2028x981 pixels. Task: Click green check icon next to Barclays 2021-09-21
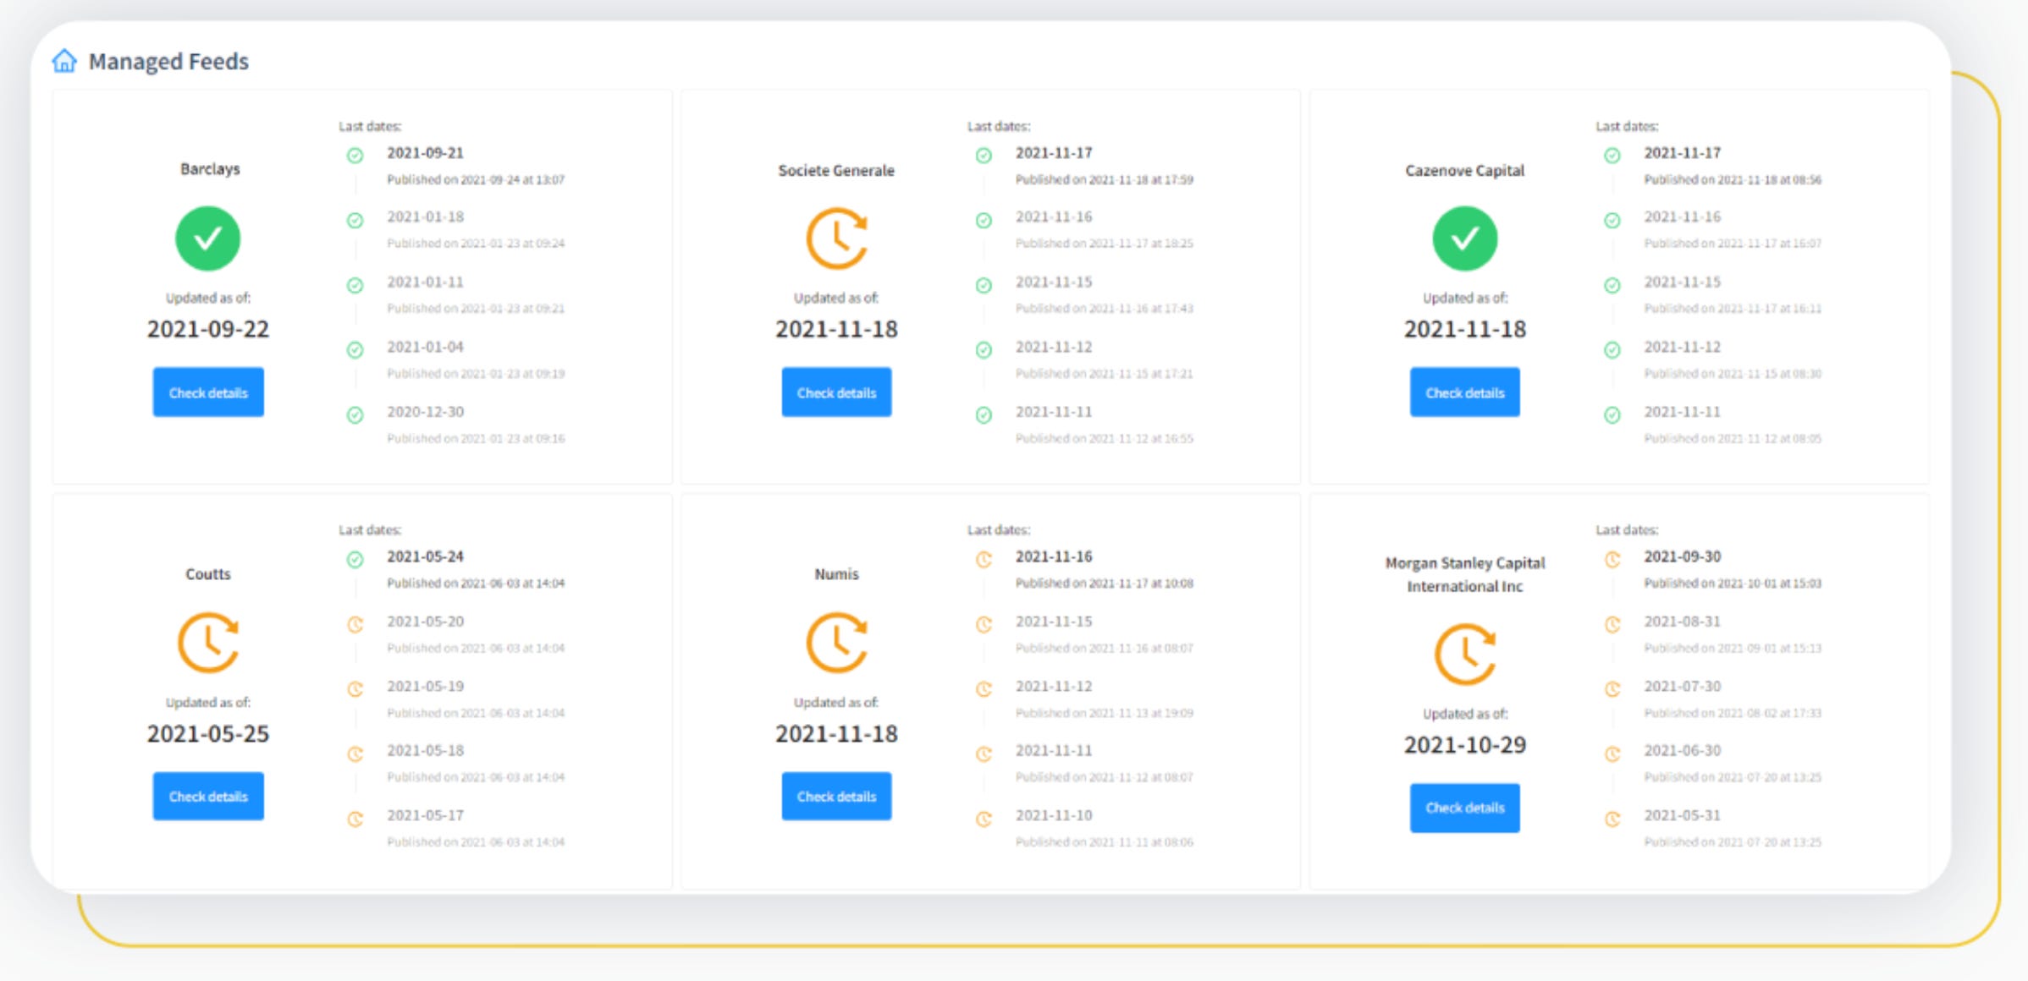point(355,156)
